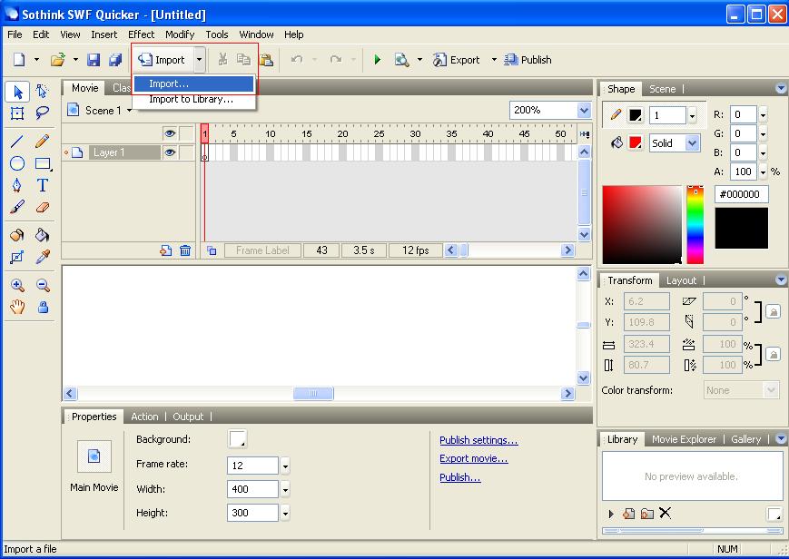
Task: Select the Paint Bucket tool
Action: (43, 235)
